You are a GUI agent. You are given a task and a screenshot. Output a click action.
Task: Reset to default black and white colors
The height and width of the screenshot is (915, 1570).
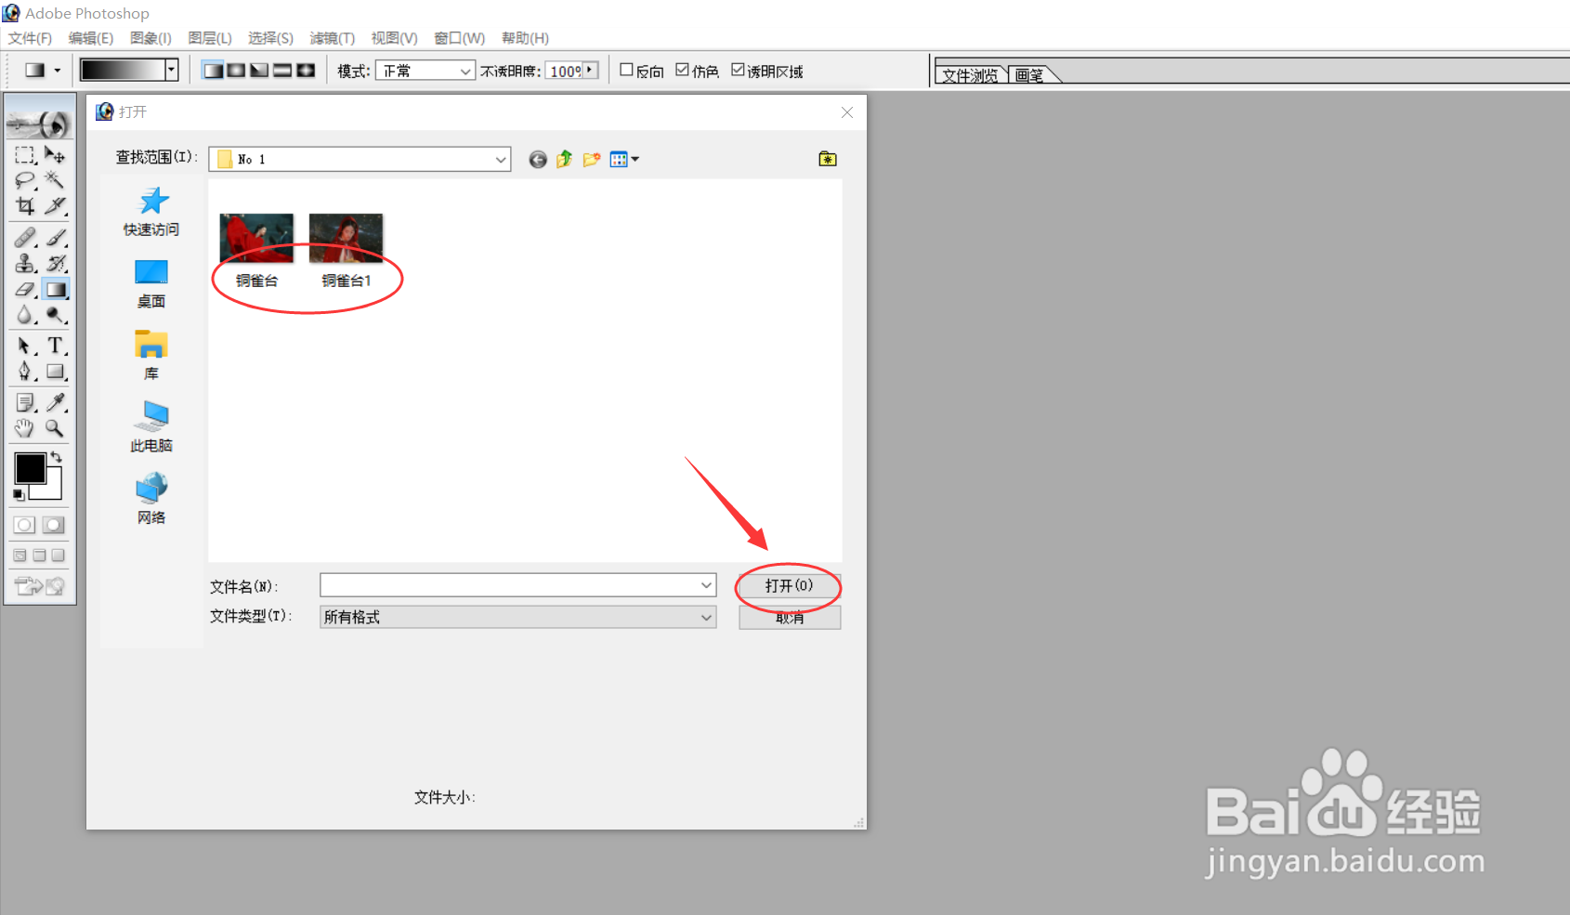pos(19,495)
